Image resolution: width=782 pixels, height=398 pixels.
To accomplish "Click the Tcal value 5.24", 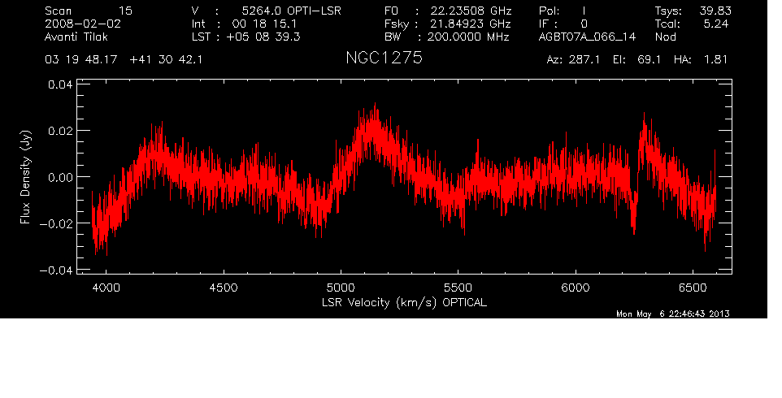I will 715,24.
